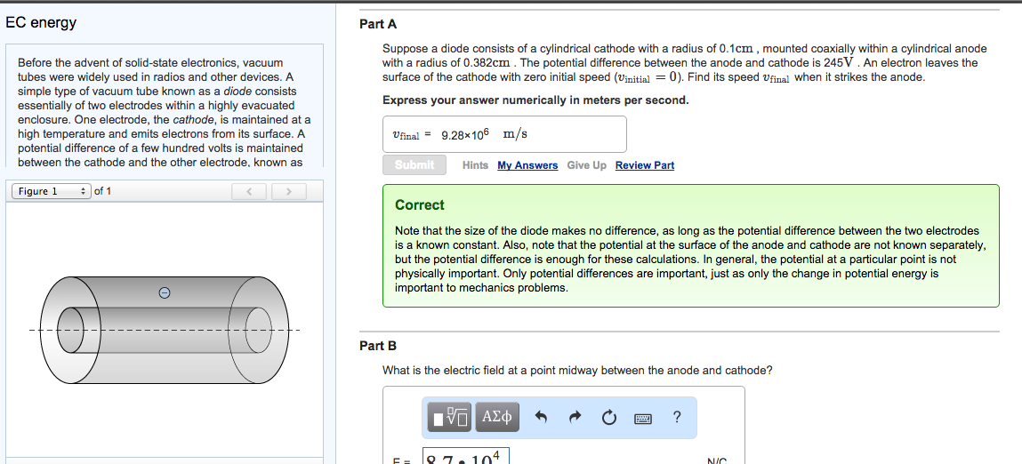Image resolution: width=1022 pixels, height=464 pixels.
Task: Click the Hints link in Part A
Action: pos(475,165)
